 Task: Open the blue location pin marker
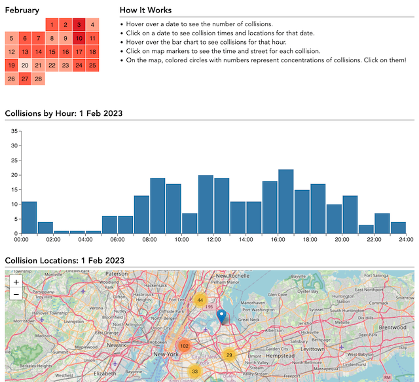click(x=221, y=316)
